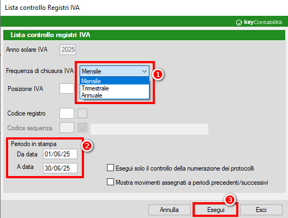Viewport: 288px width, 218px height.
Task: Click the keyContabilità logo icon
Action: click(239, 22)
